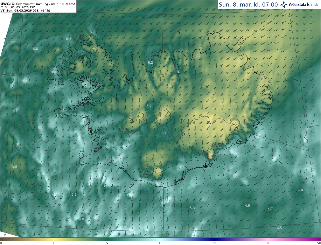Image resolution: width=321 pixels, height=245 pixels.
Task: Click the Veðurstofa Íslands logo
Action: 299,5
